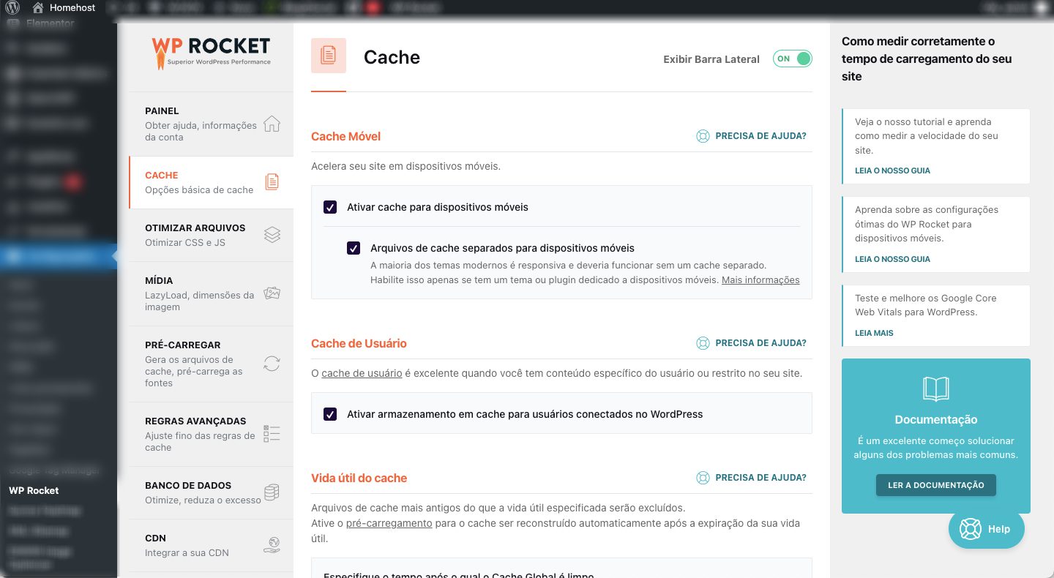Image resolution: width=1054 pixels, height=578 pixels.
Task: Click the database icon beside Banco de Dados
Action: [272, 492]
